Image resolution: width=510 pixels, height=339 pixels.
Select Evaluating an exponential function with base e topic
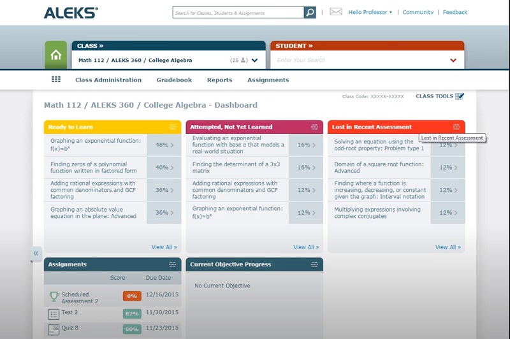tap(238, 145)
